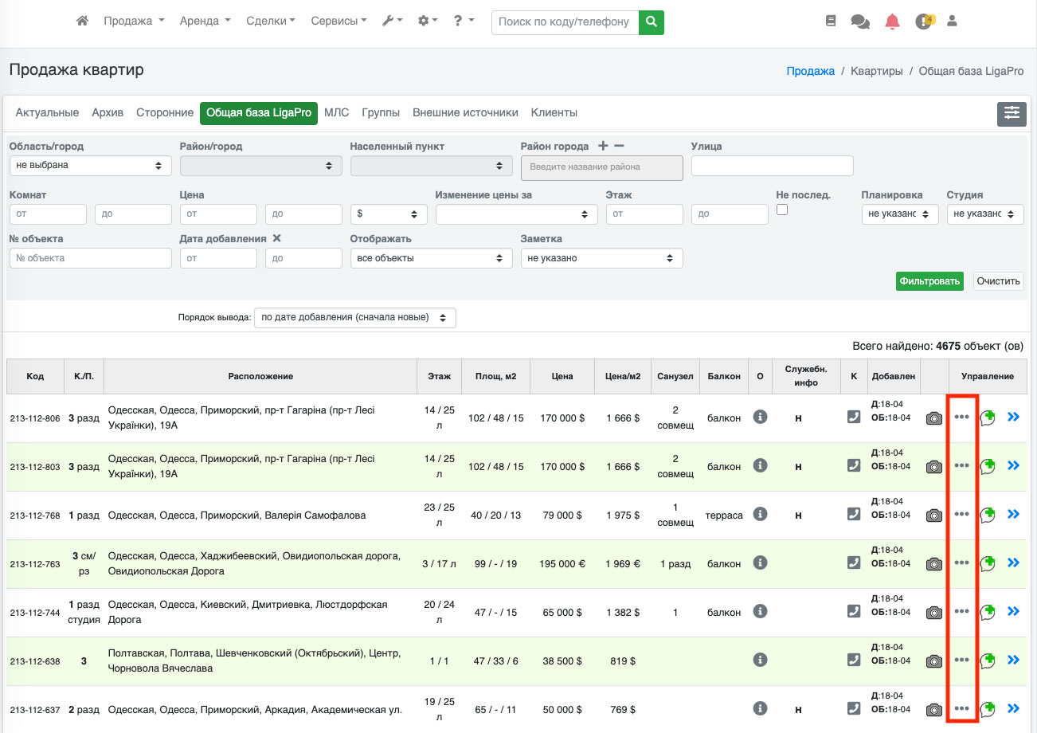
Task: Click the green search magnifier button
Action: (652, 22)
